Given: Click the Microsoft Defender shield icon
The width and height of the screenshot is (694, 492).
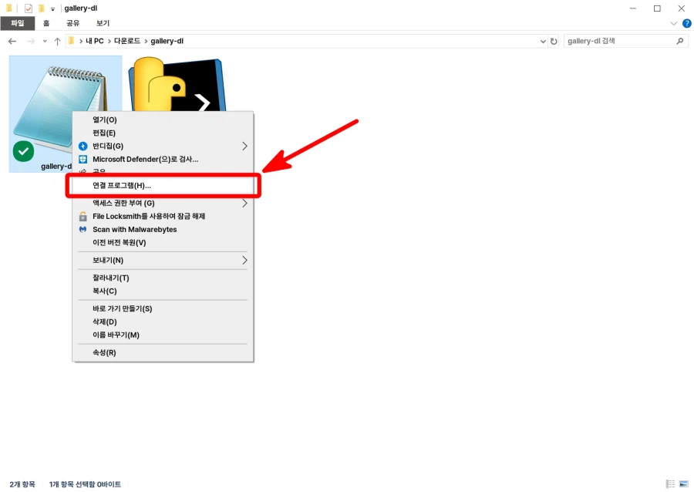Looking at the screenshot, I should coord(83,160).
